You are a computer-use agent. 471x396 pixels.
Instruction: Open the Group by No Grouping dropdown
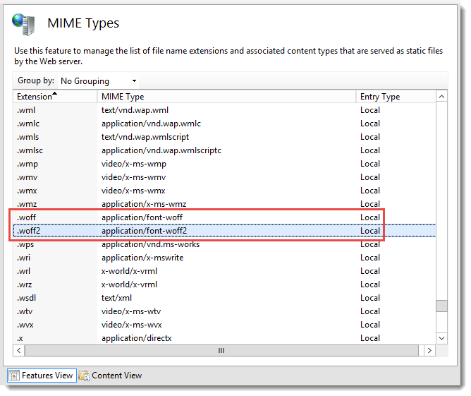(x=98, y=81)
